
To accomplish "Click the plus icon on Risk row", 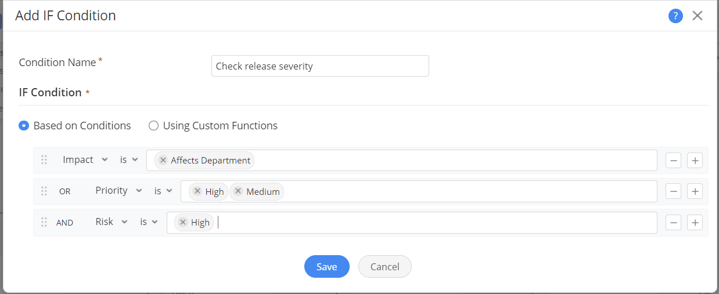I will pos(695,222).
